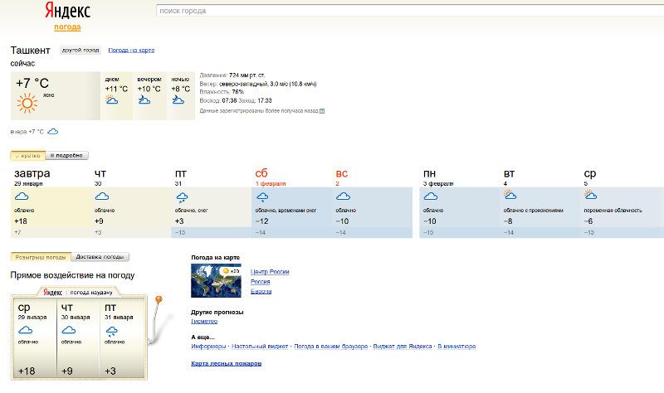Viewport: 664px width, 393px height.
Task: Click the night forecast moon cloud icon
Action: click(178, 100)
